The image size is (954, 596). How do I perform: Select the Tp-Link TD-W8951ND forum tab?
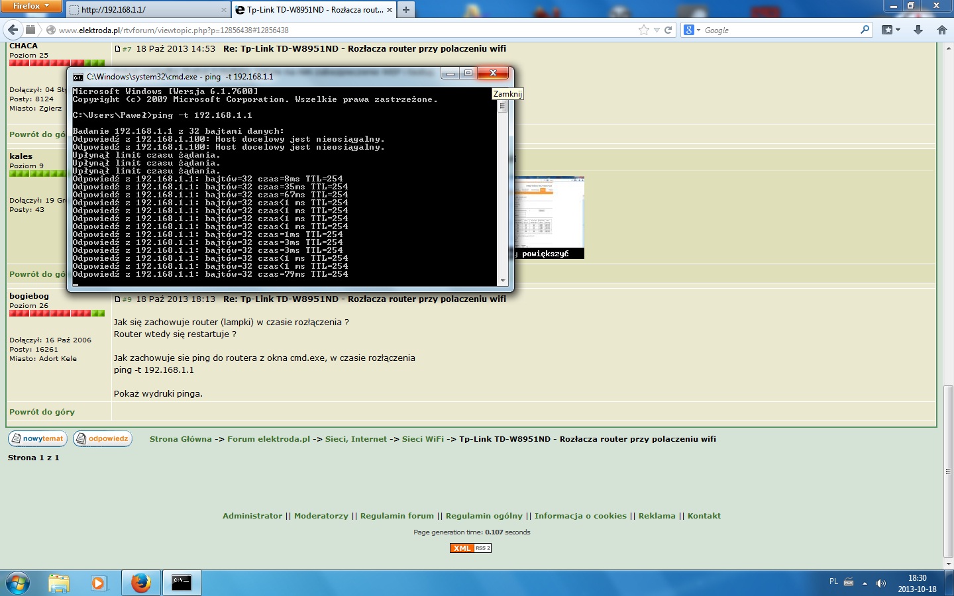[314, 10]
